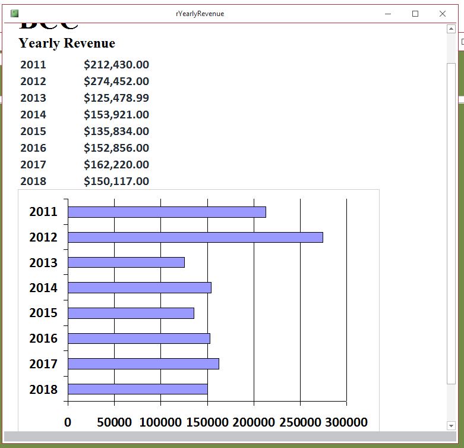Click the 2012 bar in the chart

tap(195, 237)
